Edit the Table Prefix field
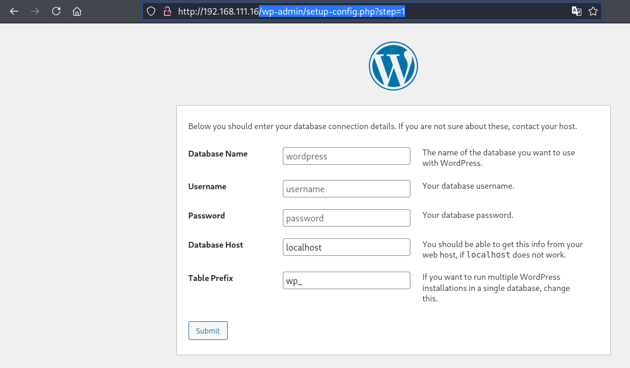Screen dimensions: 630x368 (x=347, y=280)
